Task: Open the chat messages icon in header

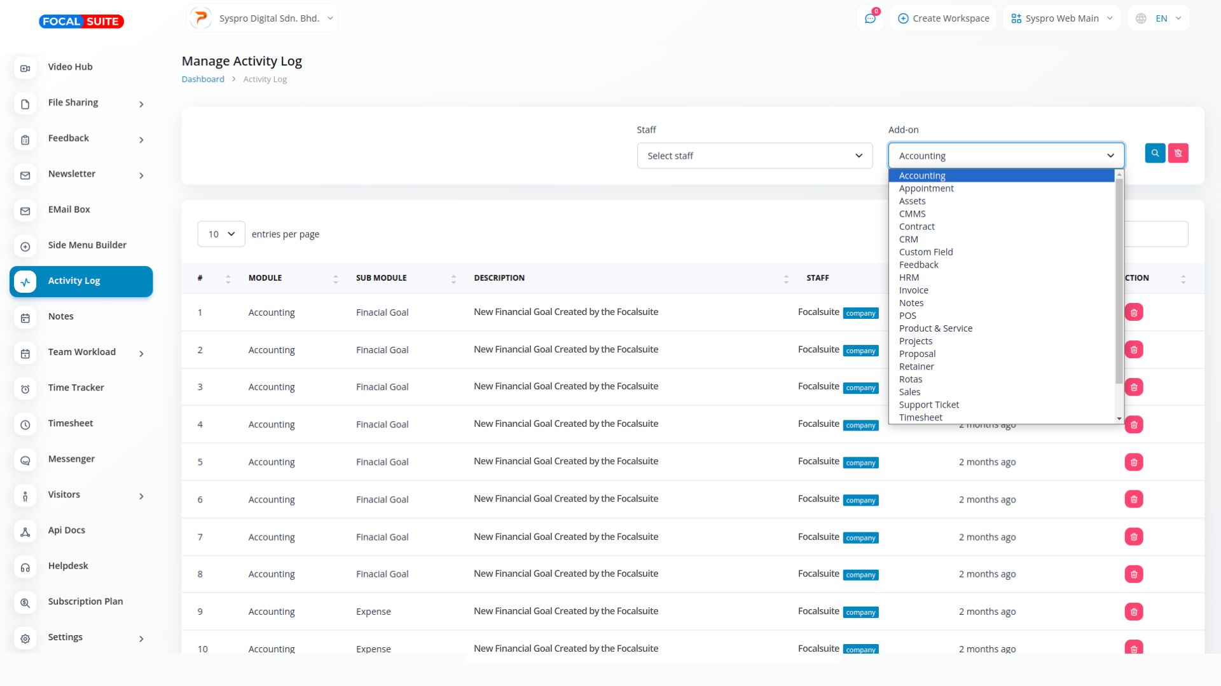Action: (870, 18)
